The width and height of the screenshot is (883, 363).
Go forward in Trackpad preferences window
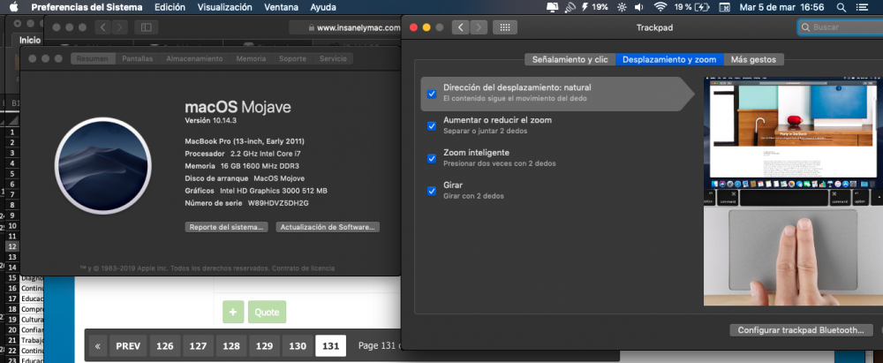pyautogui.click(x=479, y=27)
